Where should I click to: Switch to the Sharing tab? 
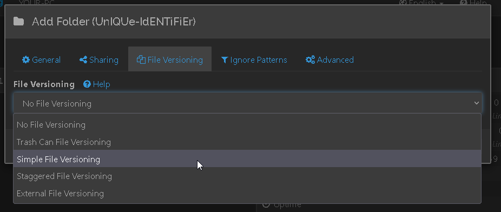(x=99, y=59)
